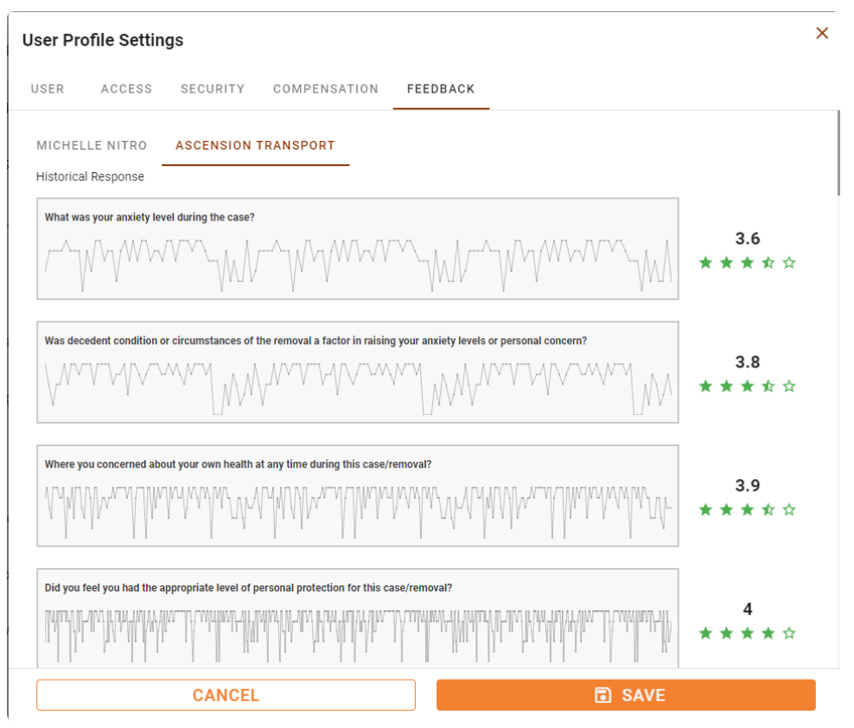Viewport: 854px width, 728px height.
Task: Open the Access tab
Action: [x=126, y=89]
